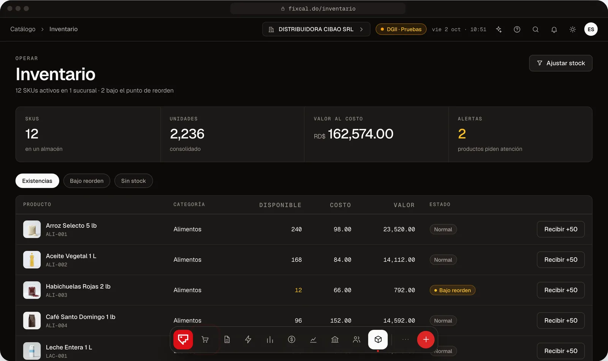Screen dimensions: 608x361
Task: Click Recibir +50 for Café Santo Domingo
Action: (561, 321)
